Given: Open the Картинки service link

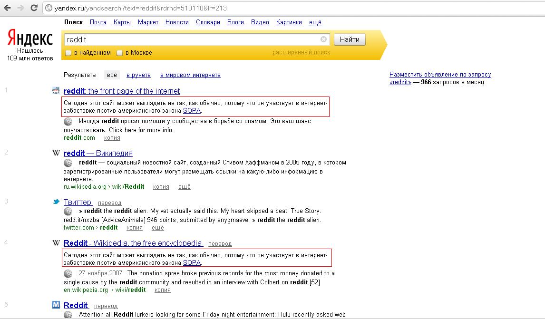Looking at the screenshot, I should click(x=289, y=22).
